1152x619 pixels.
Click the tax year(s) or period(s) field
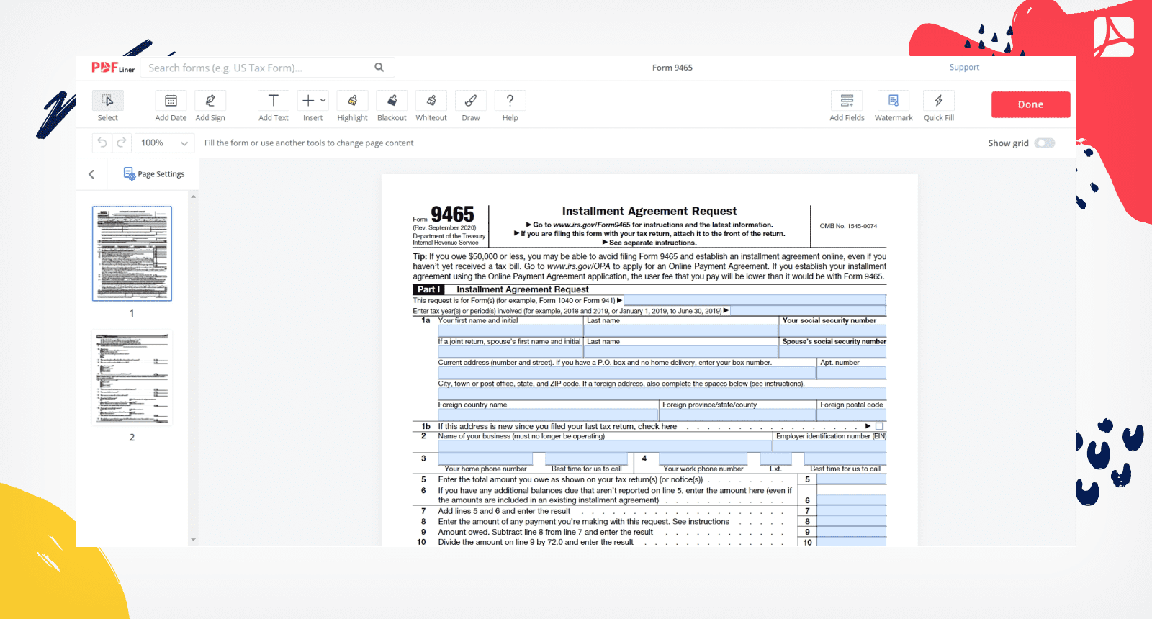(809, 311)
